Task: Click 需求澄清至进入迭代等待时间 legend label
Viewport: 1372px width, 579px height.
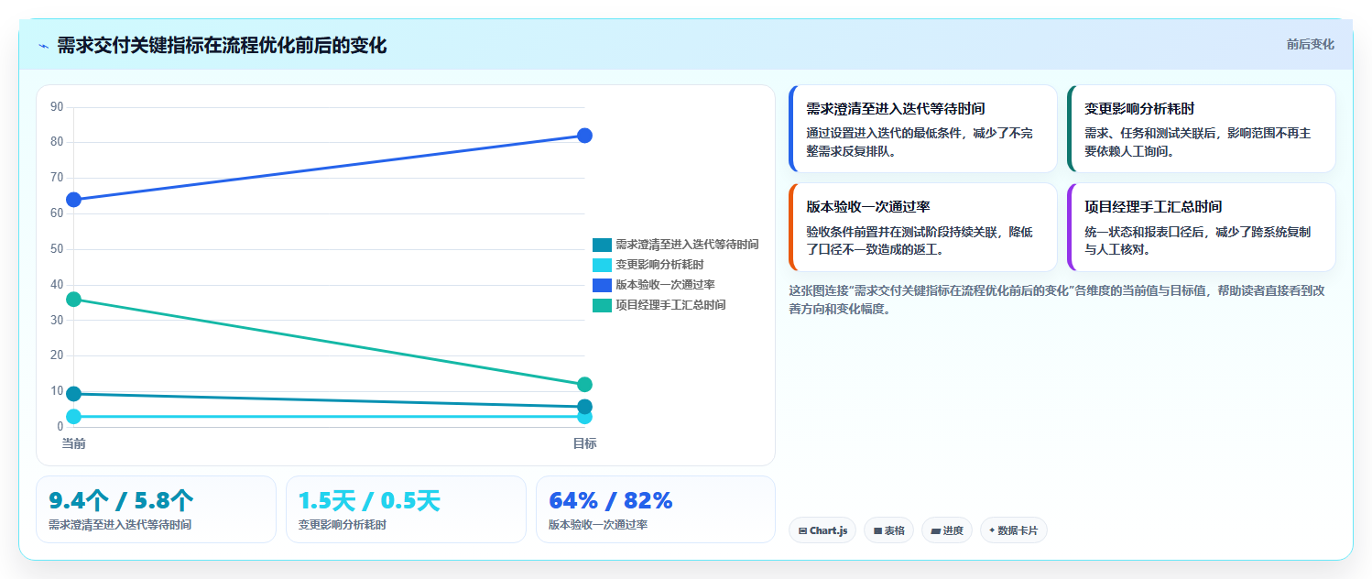Action: tap(687, 245)
